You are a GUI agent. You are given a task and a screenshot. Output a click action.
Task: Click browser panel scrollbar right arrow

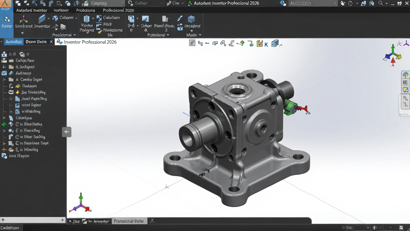[x=62, y=220]
